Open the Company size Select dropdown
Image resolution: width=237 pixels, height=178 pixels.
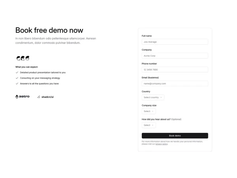[149, 111]
